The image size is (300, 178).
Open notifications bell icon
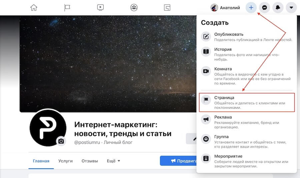[x=278, y=8]
